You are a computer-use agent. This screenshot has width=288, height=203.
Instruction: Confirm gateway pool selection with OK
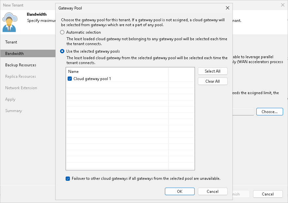tap(180, 191)
